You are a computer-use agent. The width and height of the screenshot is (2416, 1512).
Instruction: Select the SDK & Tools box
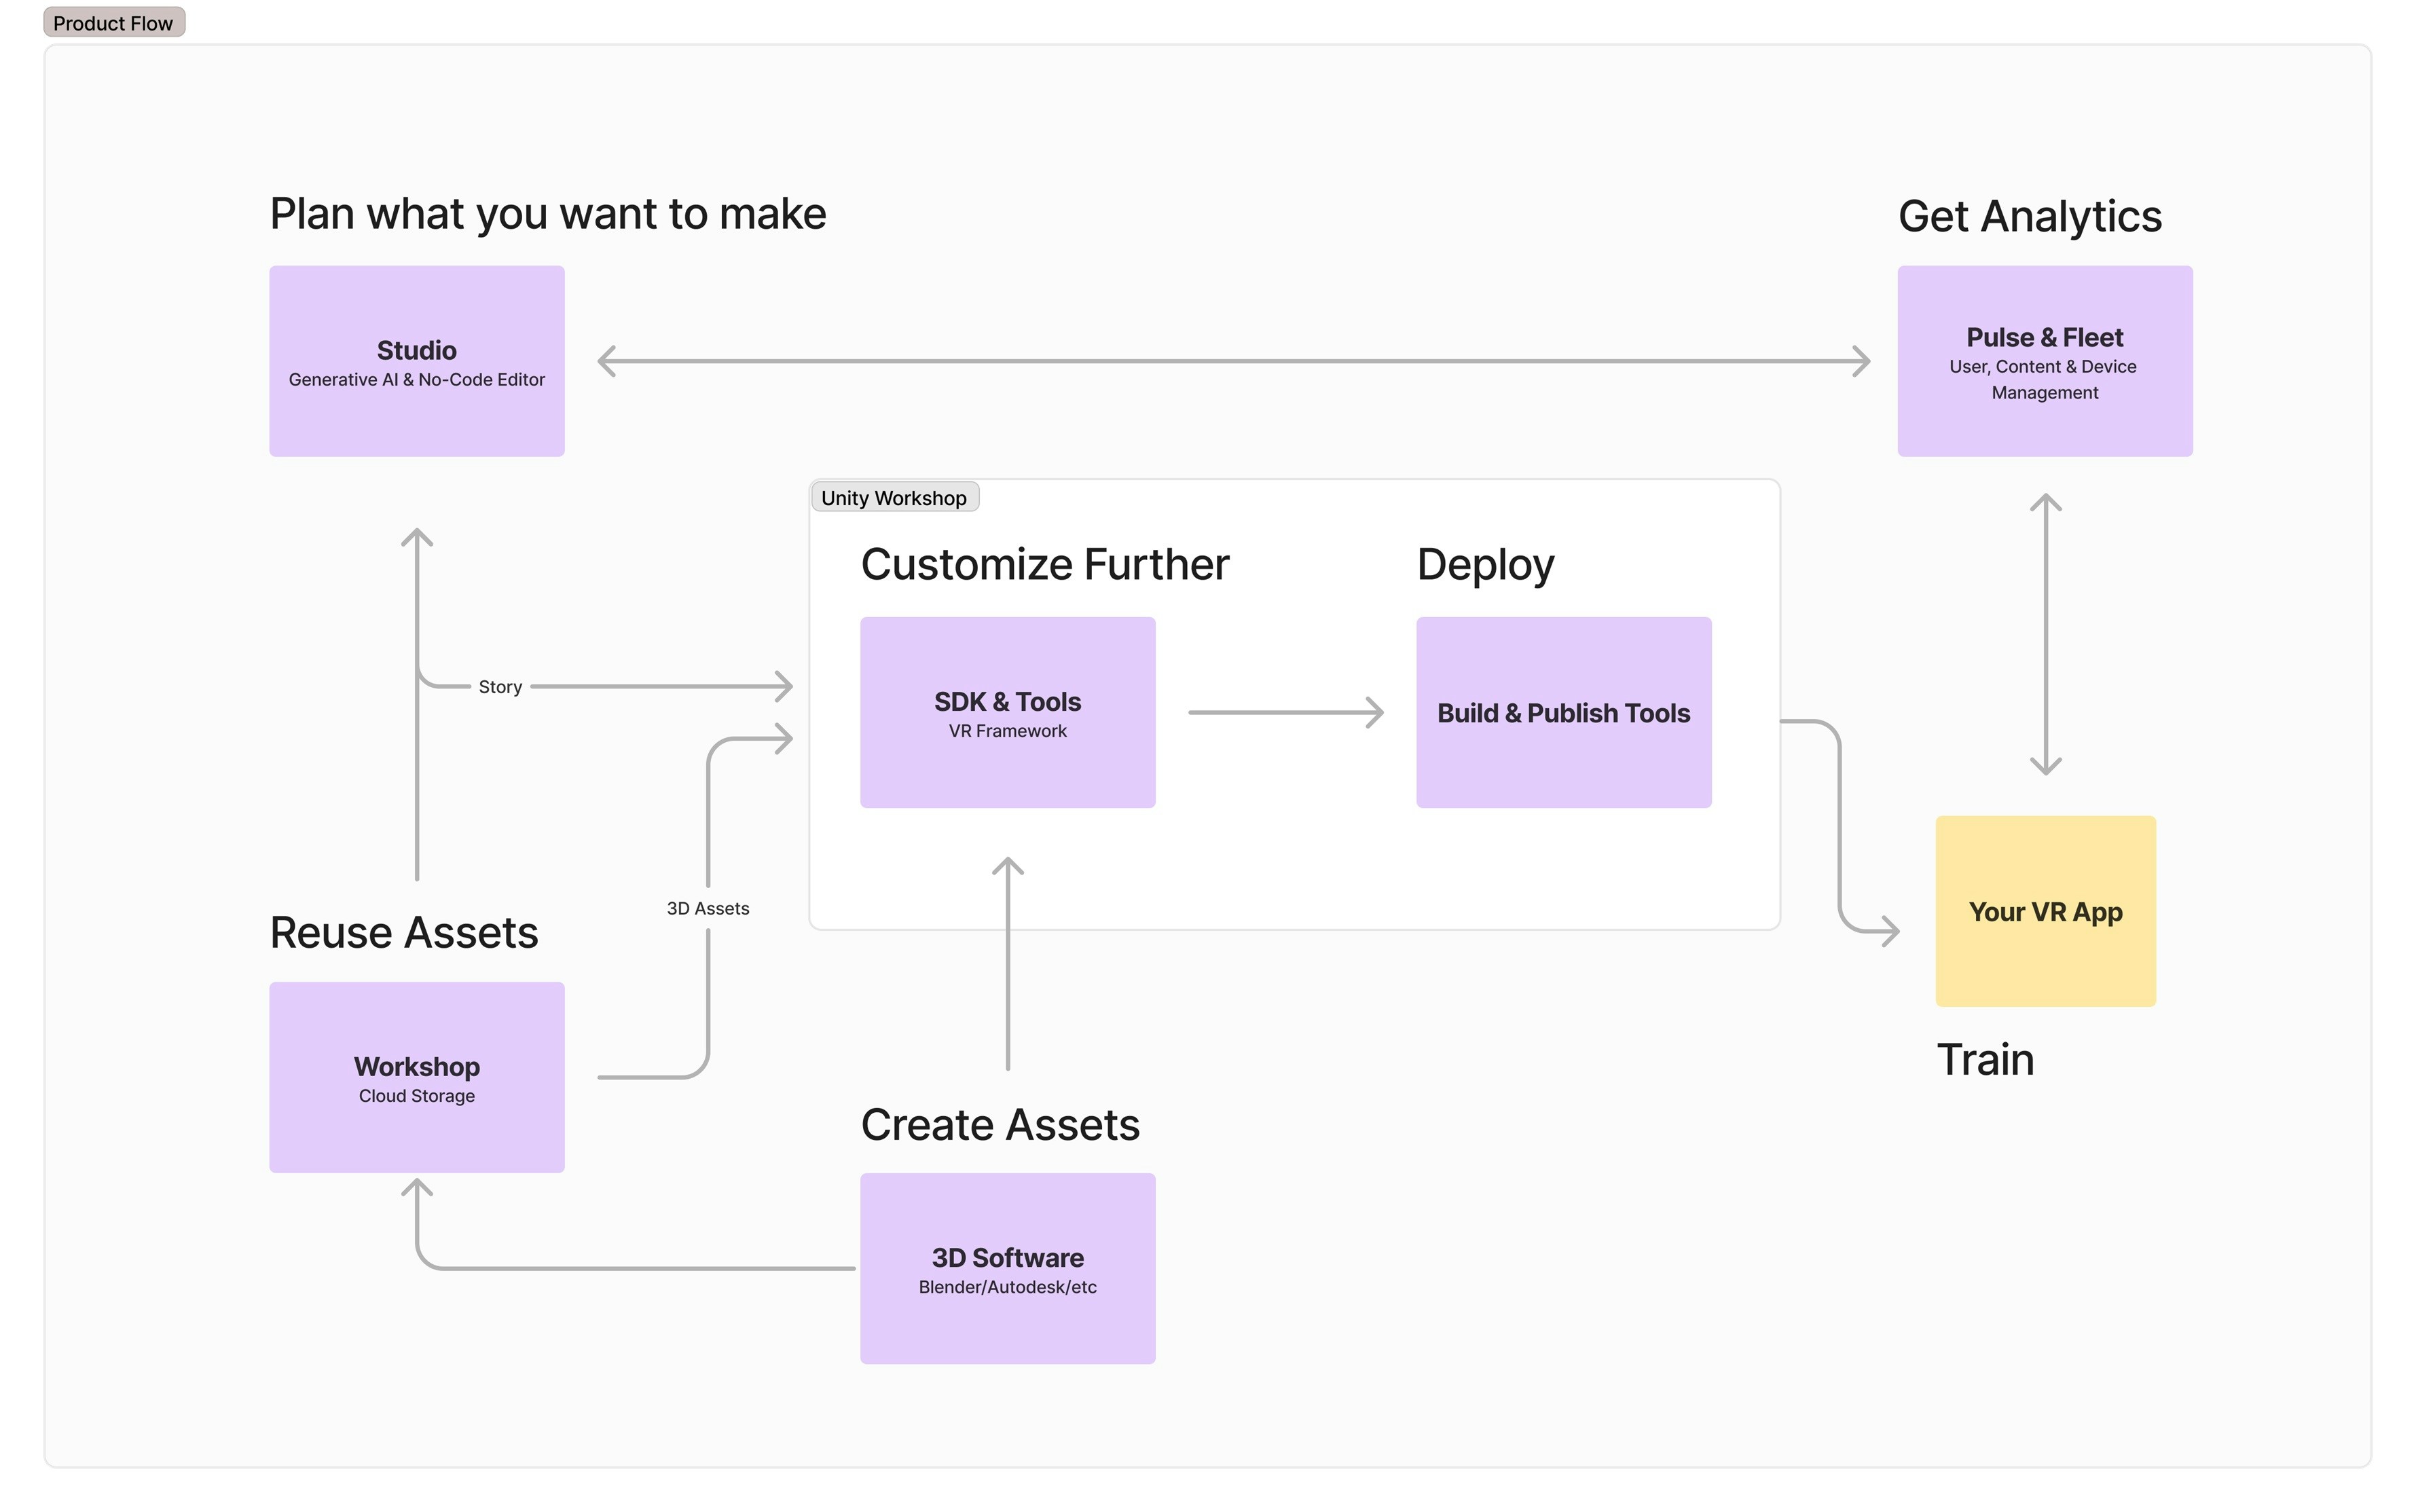pyautogui.click(x=1007, y=712)
